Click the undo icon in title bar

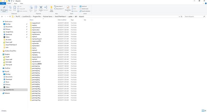pos(9,1)
